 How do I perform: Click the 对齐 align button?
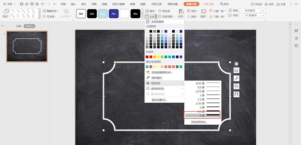tap(181, 13)
